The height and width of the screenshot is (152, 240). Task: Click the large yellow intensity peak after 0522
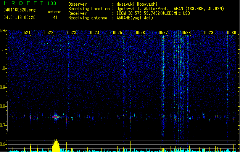pyautogui.click(x=56, y=146)
